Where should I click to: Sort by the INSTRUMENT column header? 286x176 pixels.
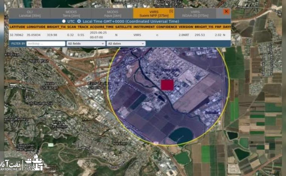coord(144,27)
